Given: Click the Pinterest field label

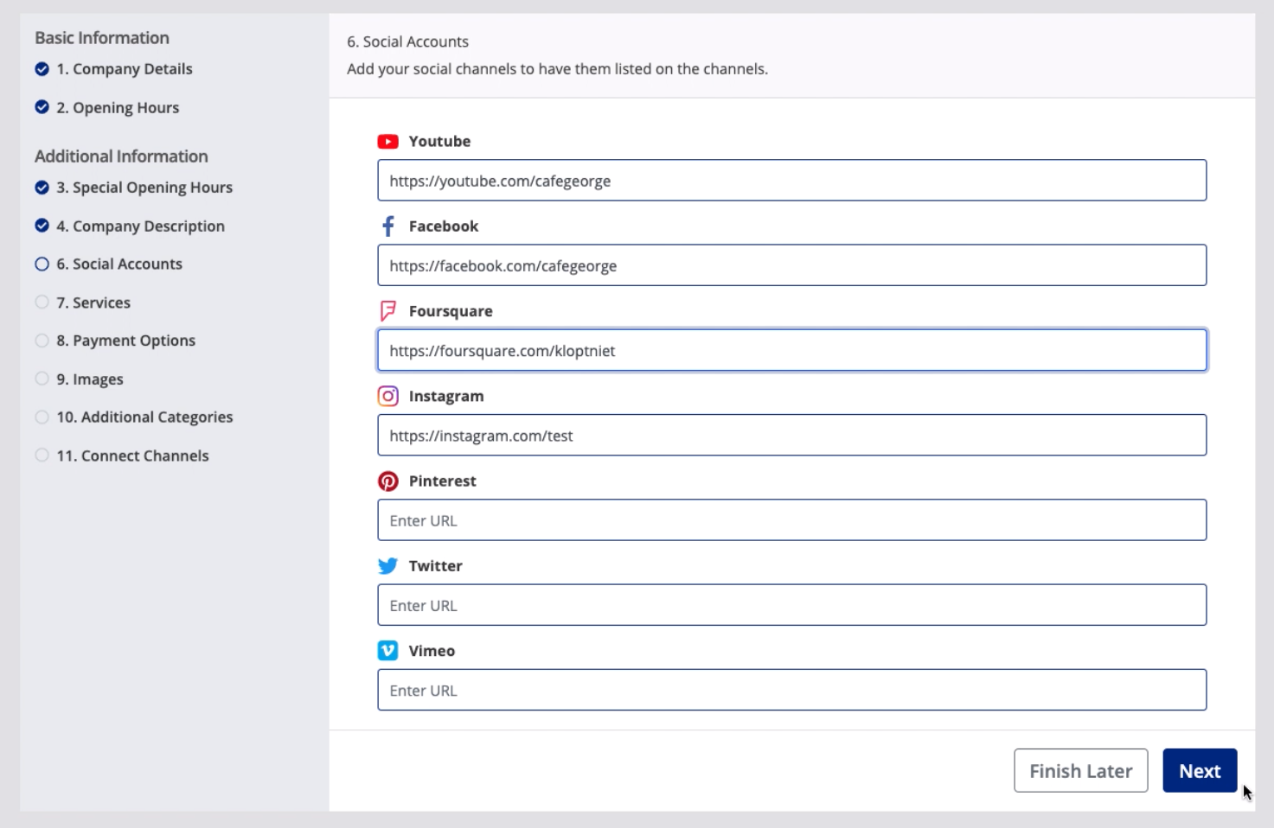Looking at the screenshot, I should tap(442, 481).
